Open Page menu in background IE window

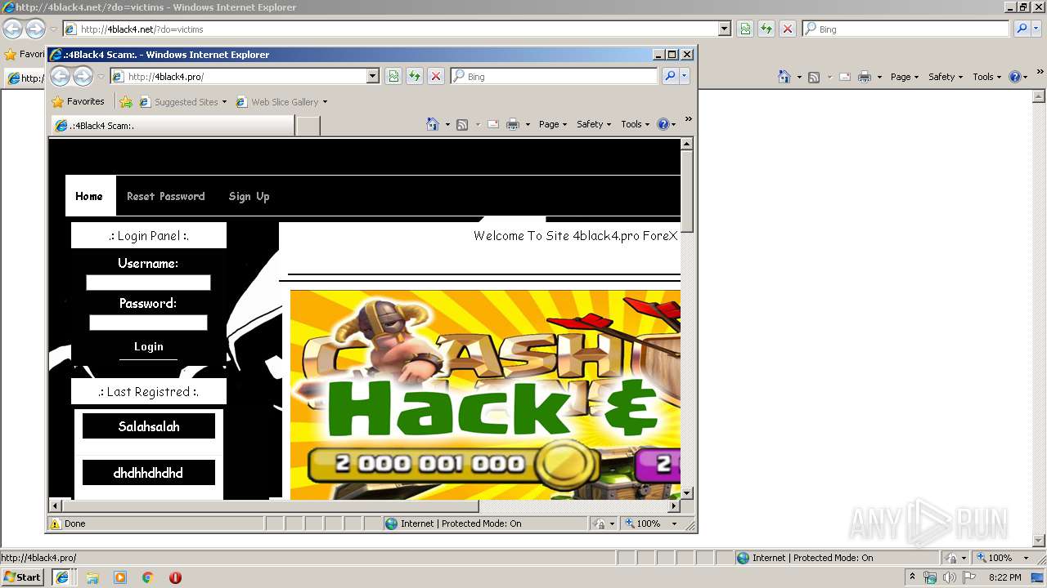tap(905, 77)
